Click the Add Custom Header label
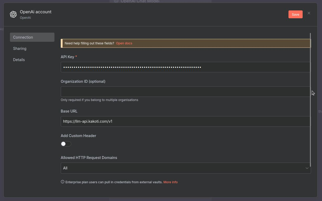Image resolution: width=322 pixels, height=201 pixels. click(x=79, y=136)
